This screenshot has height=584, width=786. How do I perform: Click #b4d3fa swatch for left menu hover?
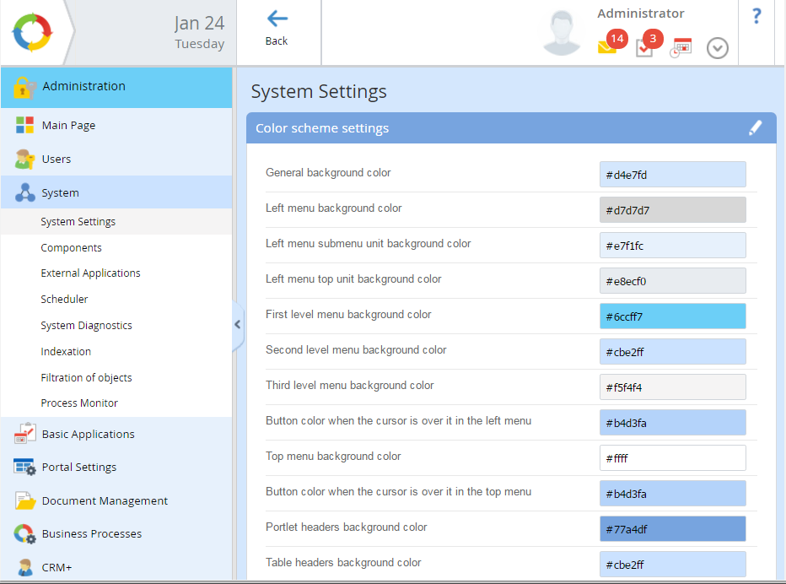pyautogui.click(x=673, y=423)
